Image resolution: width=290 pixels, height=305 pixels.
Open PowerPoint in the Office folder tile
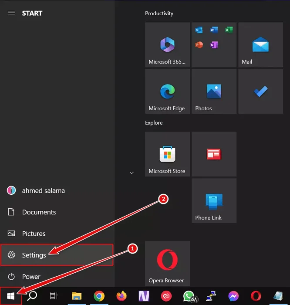point(199,45)
